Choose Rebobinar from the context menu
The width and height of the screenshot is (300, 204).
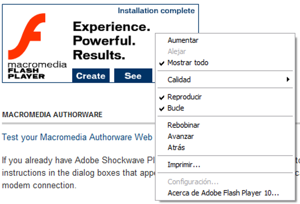click(184, 125)
